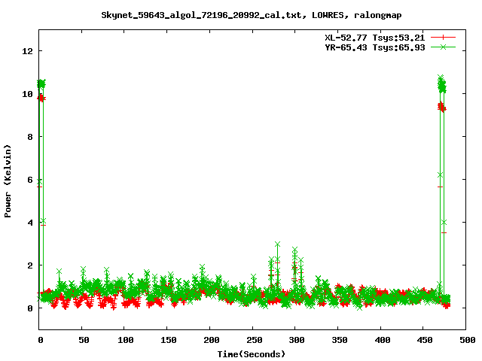
Task: Click the red calibration cluster near 470 seconds
Action: pos(442,107)
